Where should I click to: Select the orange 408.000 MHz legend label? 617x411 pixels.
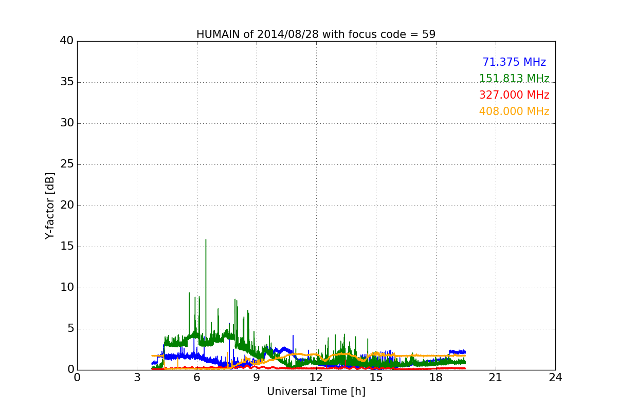point(514,111)
